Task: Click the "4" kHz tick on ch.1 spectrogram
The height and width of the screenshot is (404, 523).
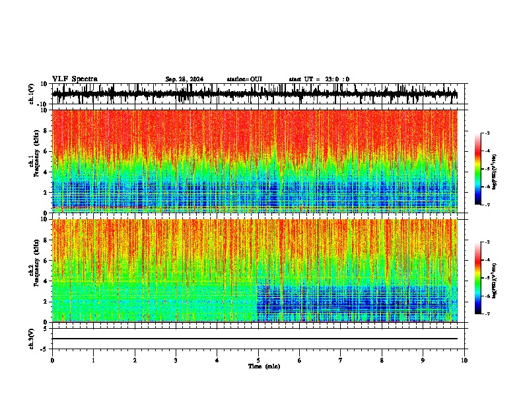Action: coord(46,172)
